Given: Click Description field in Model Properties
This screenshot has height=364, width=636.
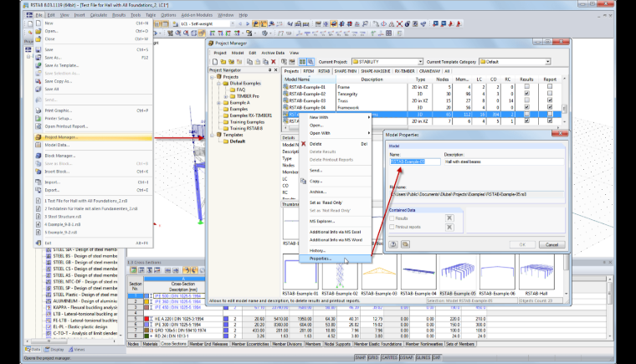Looking at the screenshot, I should pyautogui.click(x=504, y=161).
